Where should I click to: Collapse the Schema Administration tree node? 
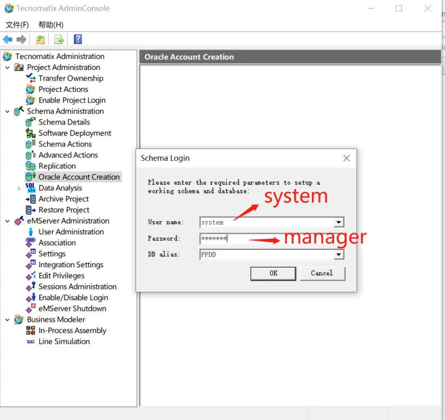pos(8,112)
